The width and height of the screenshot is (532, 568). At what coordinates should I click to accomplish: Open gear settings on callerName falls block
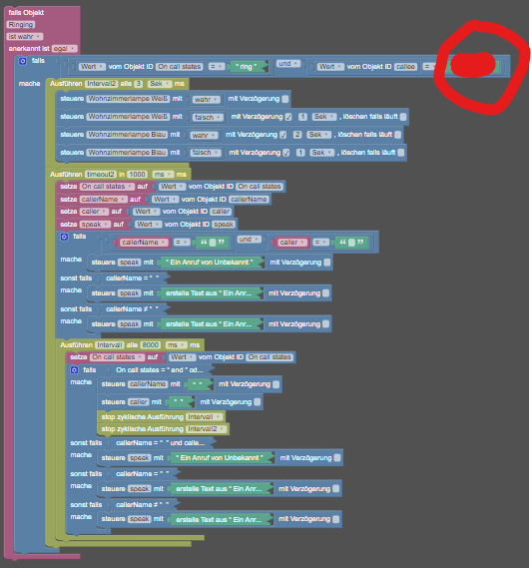point(64,237)
